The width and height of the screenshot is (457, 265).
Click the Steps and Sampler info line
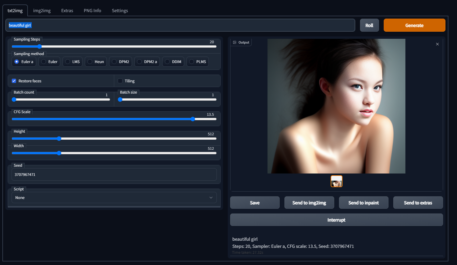click(x=293, y=246)
